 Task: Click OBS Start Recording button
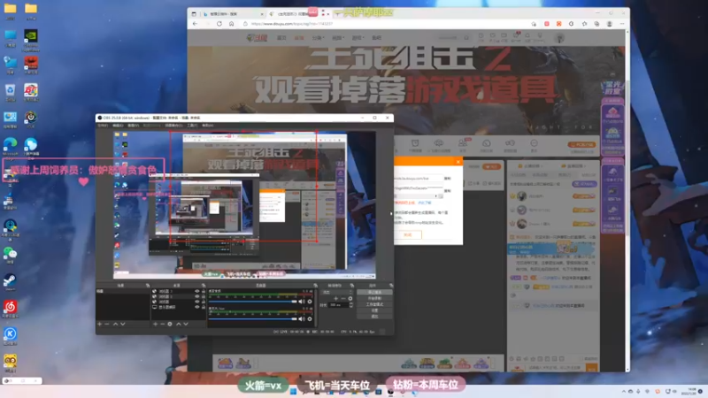374,298
